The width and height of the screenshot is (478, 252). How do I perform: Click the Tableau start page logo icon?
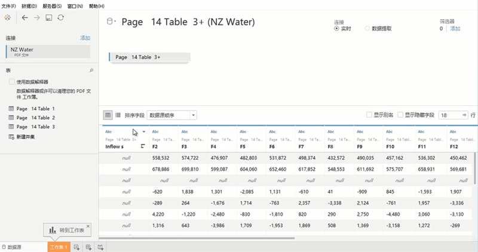tap(7, 17)
